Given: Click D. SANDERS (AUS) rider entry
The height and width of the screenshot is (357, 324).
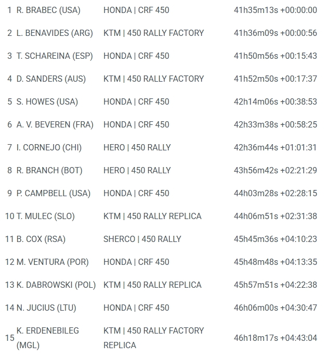Looking at the screenshot, I should pos(51,79).
